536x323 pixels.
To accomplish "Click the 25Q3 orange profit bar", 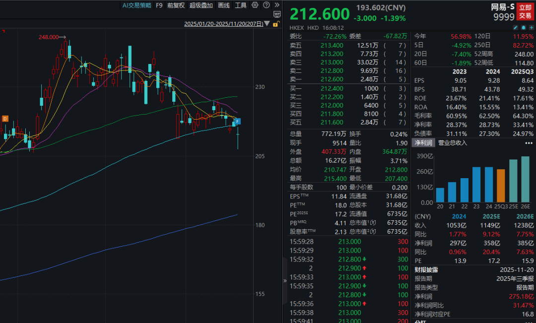I will [501, 186].
